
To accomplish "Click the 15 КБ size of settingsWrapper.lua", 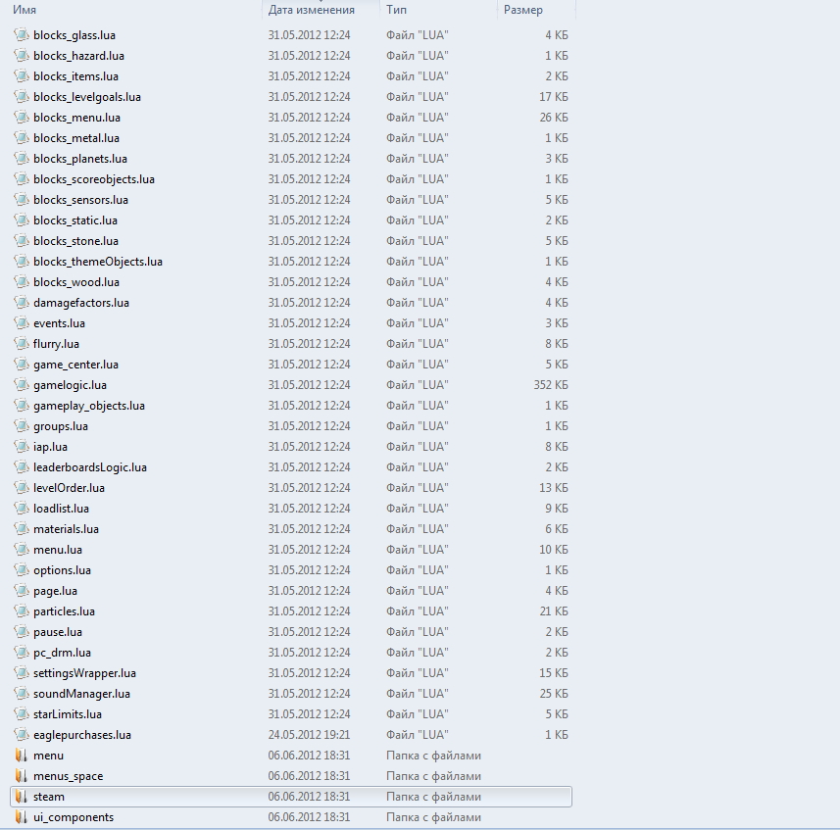I will [554, 672].
